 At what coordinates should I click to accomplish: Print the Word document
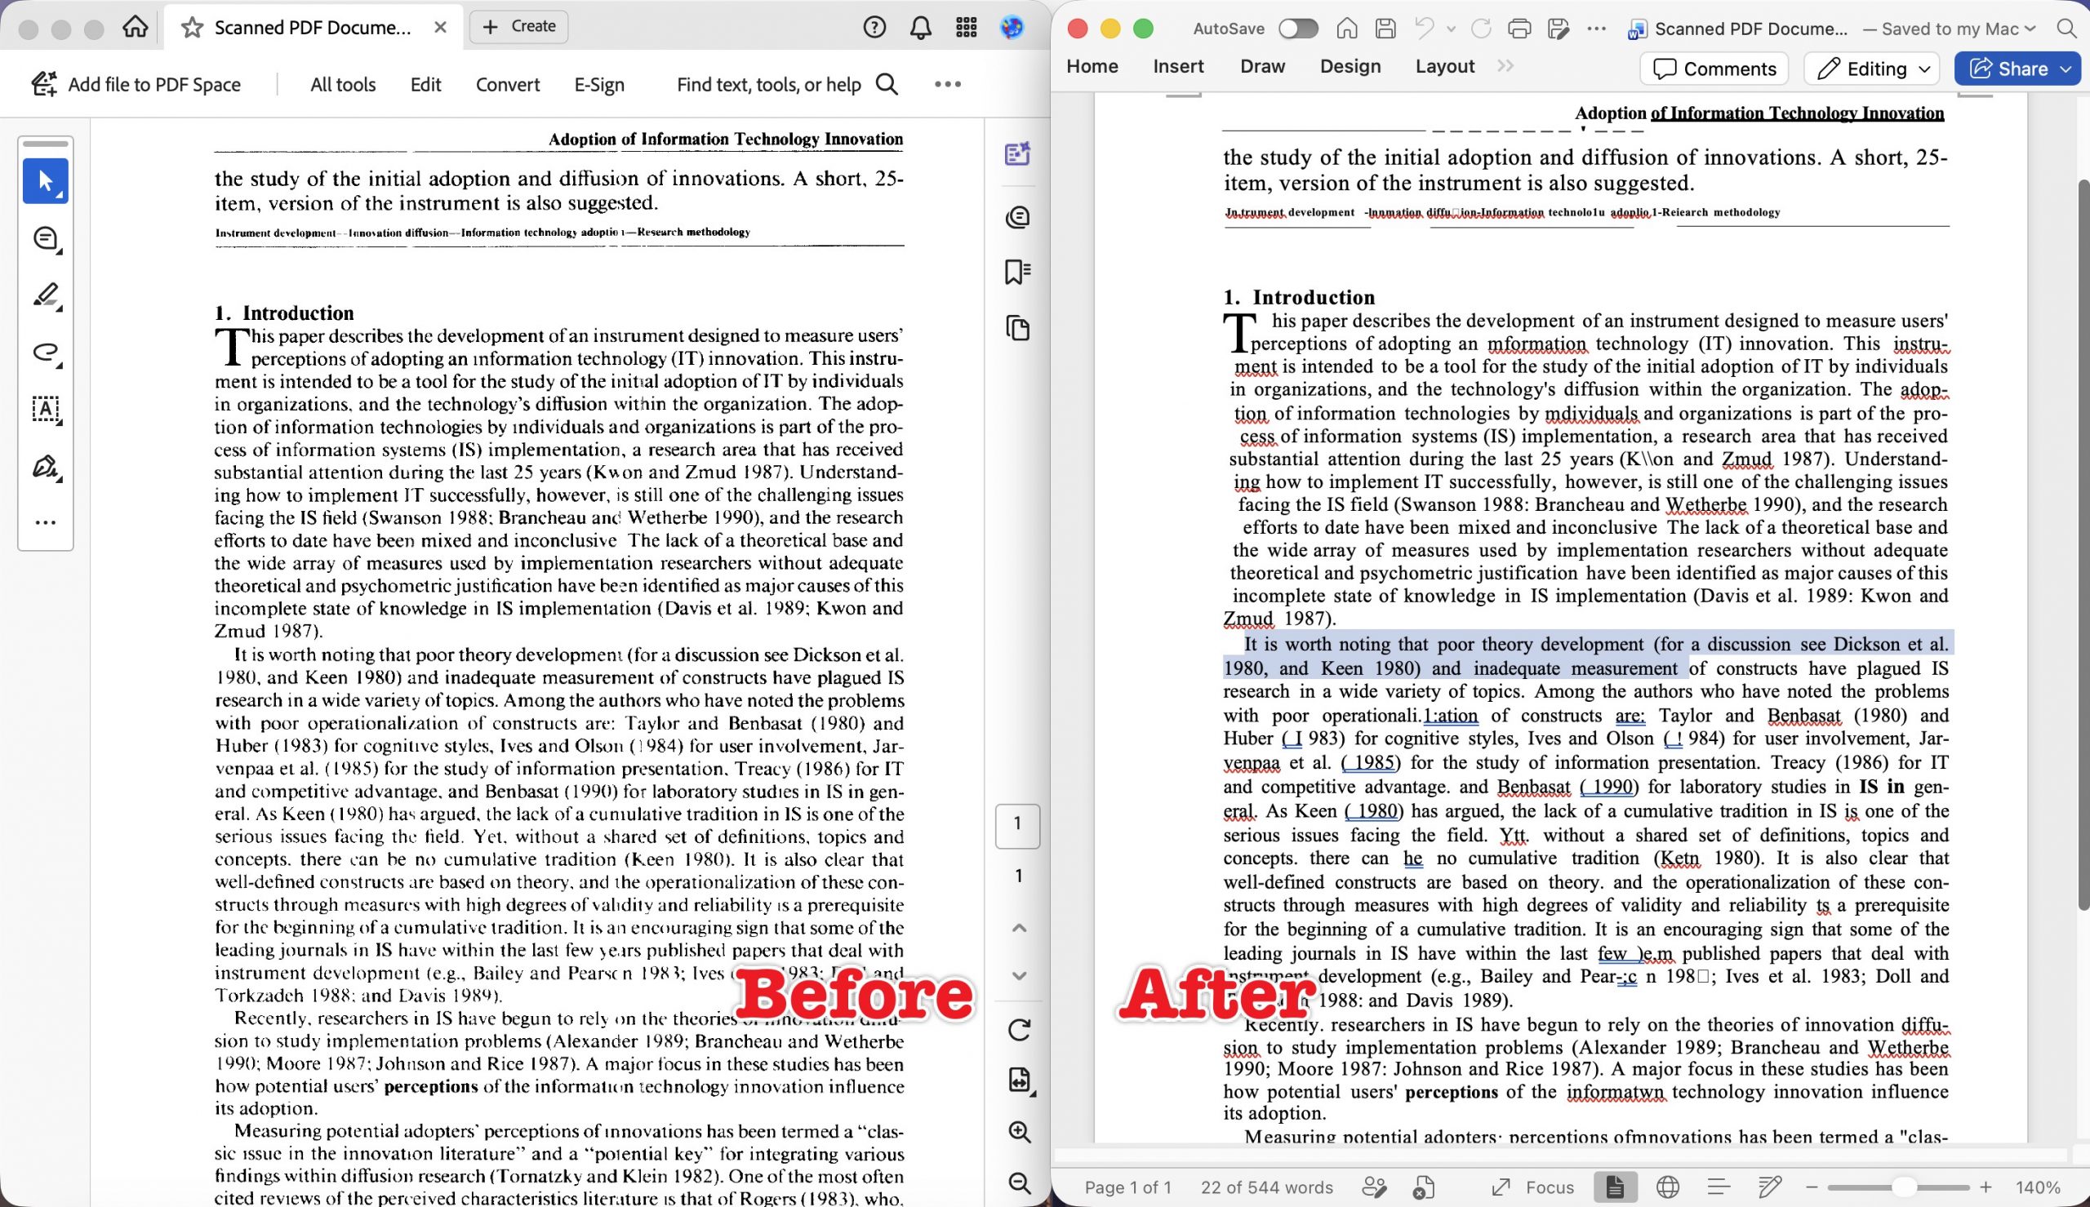(x=1519, y=29)
